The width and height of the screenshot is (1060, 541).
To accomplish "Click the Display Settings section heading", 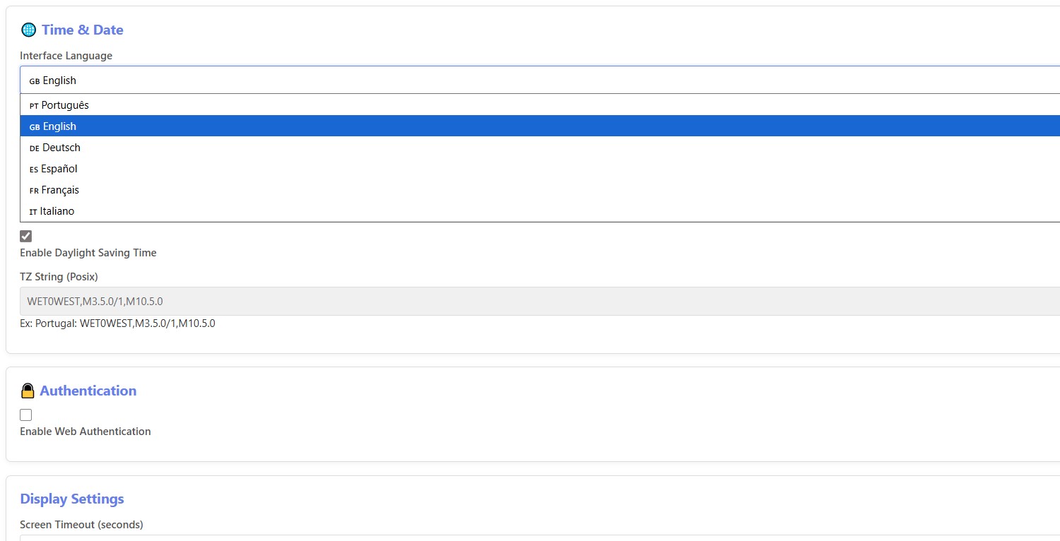I will (x=72, y=499).
